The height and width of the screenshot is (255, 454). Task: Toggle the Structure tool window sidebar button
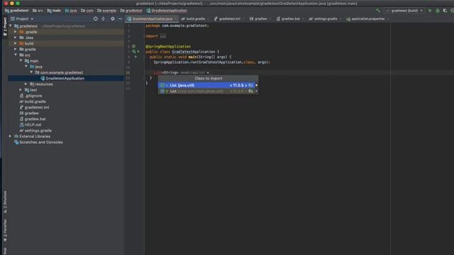click(x=5, y=202)
